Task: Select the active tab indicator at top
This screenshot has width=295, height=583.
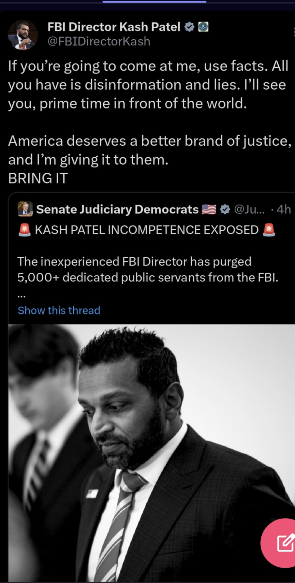Action: 154,2
